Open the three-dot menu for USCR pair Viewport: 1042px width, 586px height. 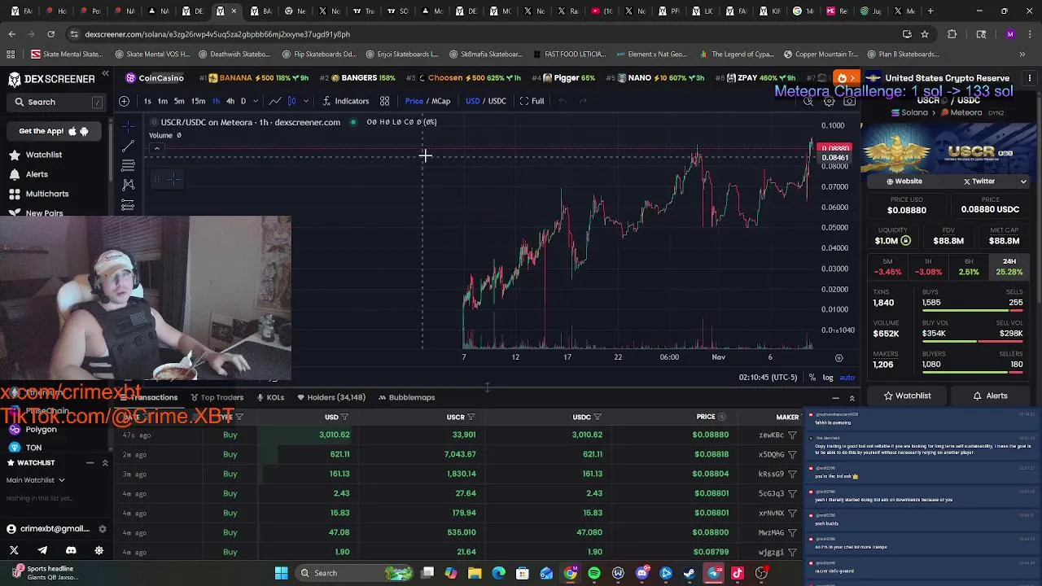pos(1030,78)
